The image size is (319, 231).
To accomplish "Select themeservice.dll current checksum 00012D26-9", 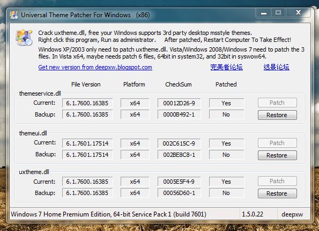I will (x=179, y=103).
